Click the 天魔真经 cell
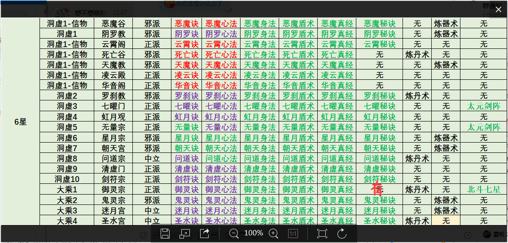The width and height of the screenshot is (508, 243). coord(337,65)
